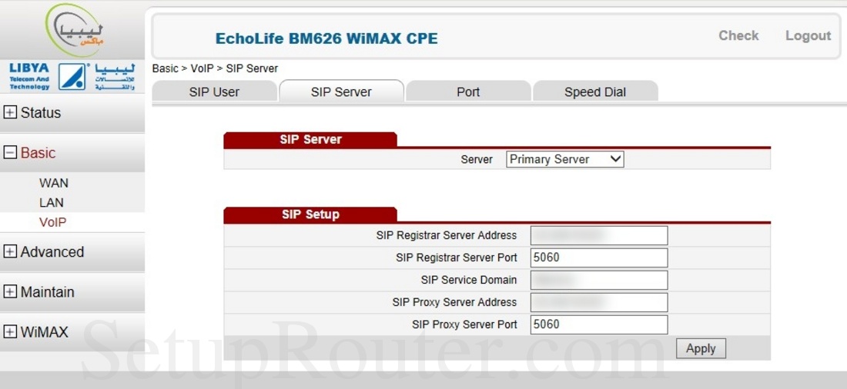Switch to the SIP User tab
The image size is (847, 389).
point(215,91)
